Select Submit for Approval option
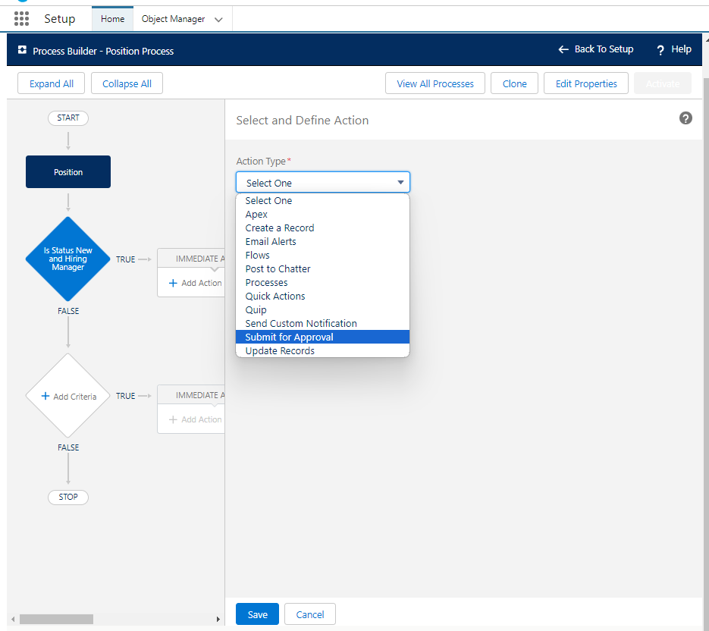The height and width of the screenshot is (631, 709). [x=322, y=337]
